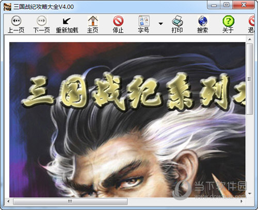This screenshot has height=210, width=258.
Task: Expand the 字号 dropdown arrow
Action: click(160, 24)
